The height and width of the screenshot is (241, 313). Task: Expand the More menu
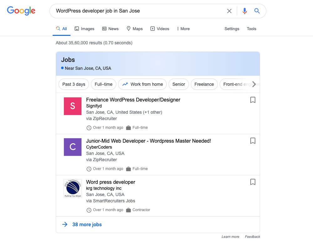point(183,29)
